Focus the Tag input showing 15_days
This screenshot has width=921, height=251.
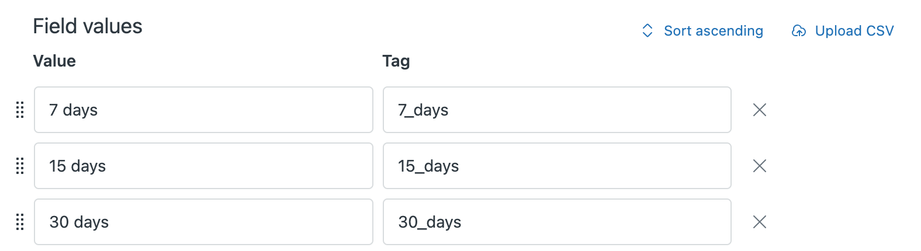[x=556, y=166]
